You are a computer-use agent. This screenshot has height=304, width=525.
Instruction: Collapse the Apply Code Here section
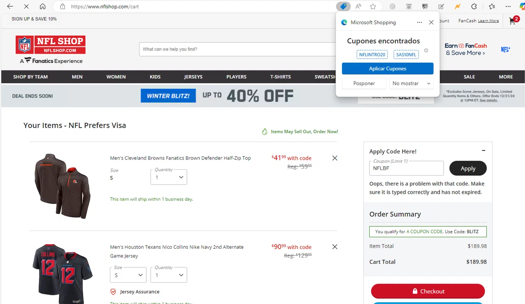pos(483,151)
